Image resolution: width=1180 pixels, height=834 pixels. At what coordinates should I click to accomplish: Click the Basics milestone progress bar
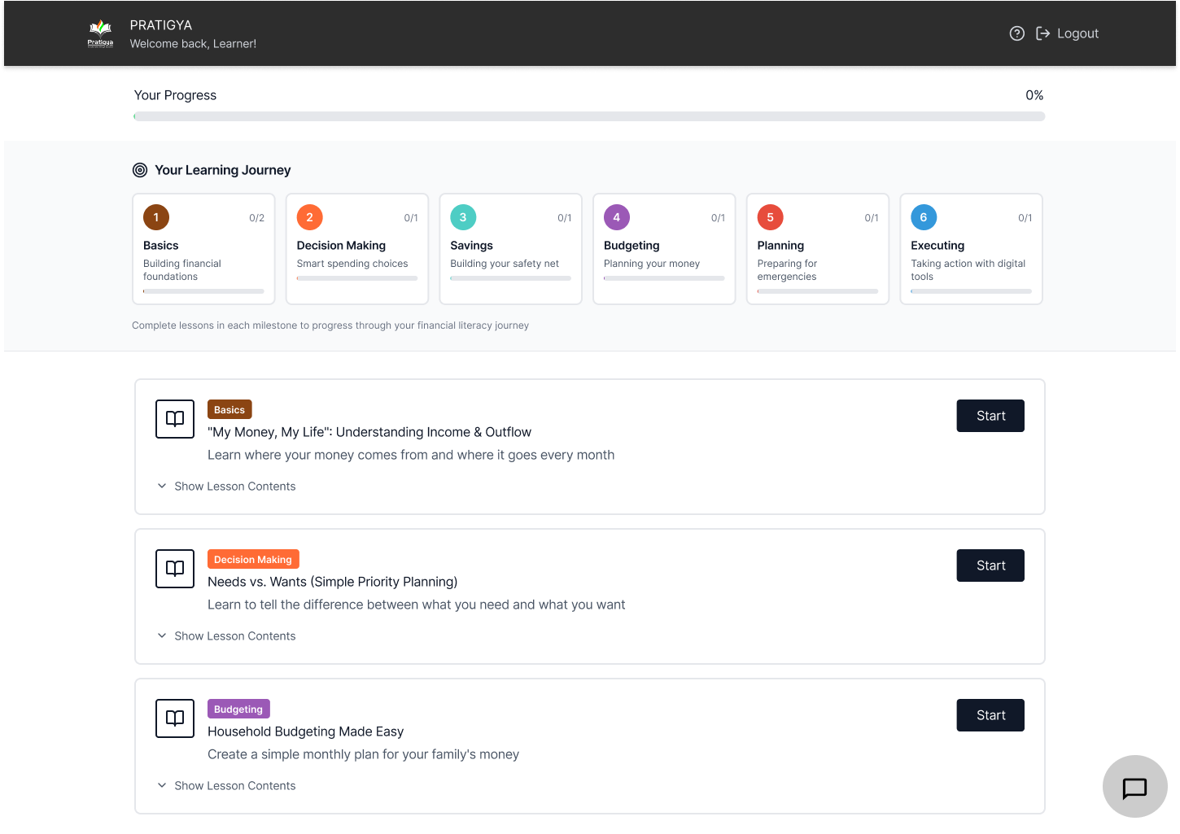tap(203, 291)
